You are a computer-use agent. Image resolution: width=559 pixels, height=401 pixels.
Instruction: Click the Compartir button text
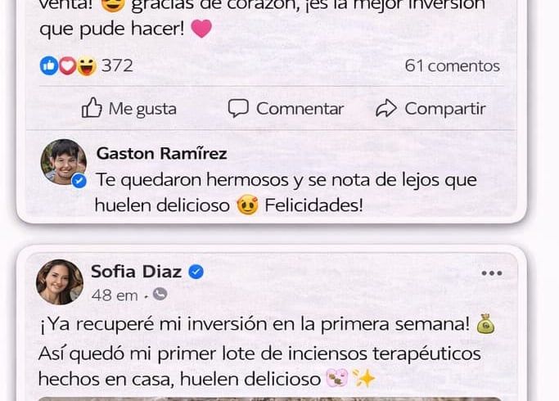pos(445,109)
